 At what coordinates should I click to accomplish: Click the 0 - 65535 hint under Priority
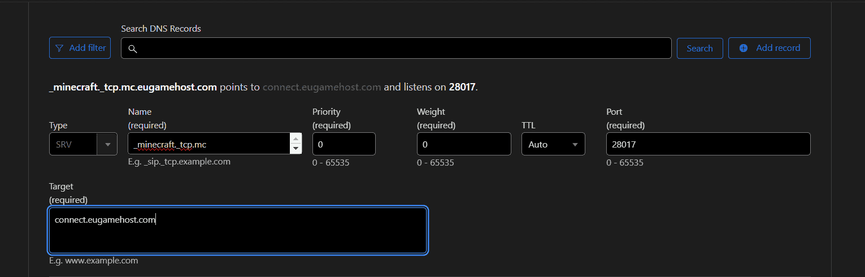pos(331,163)
